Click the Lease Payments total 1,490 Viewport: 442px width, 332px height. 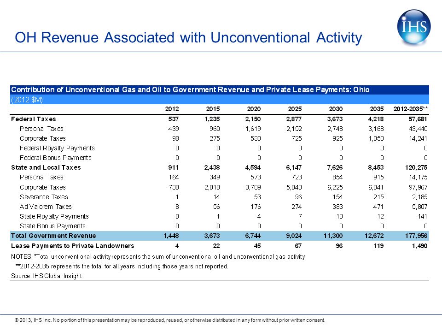(420, 246)
